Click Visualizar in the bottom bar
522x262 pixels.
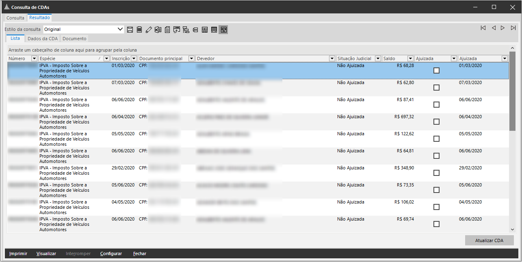tap(46, 253)
